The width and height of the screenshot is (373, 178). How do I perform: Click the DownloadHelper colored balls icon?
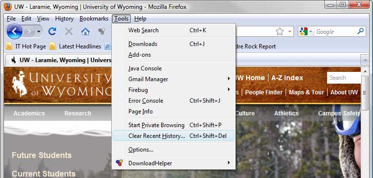(120, 163)
